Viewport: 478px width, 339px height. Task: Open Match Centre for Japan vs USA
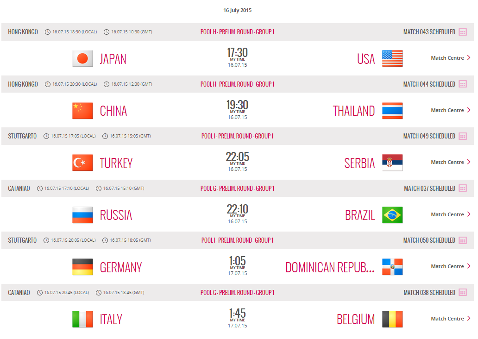pyautogui.click(x=447, y=58)
